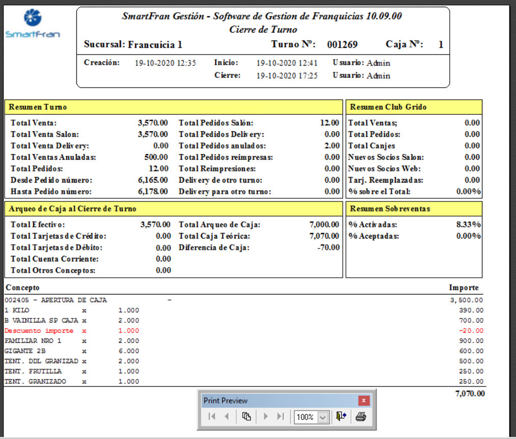Advance to the next page in Print Preview
The image size is (516, 439).
pos(266,417)
